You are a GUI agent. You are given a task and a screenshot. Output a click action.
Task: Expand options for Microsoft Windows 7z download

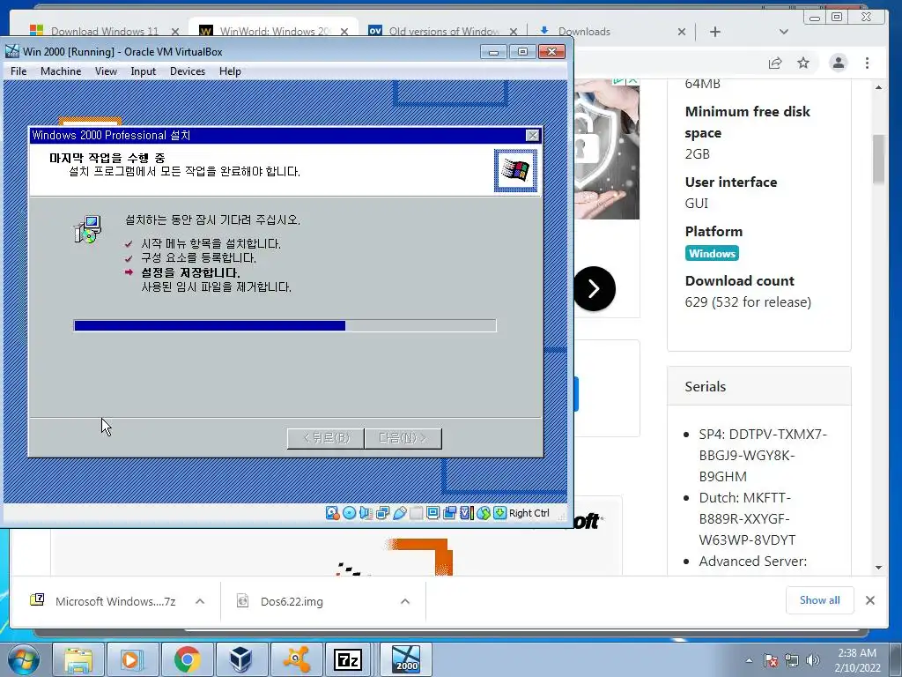[x=200, y=601]
